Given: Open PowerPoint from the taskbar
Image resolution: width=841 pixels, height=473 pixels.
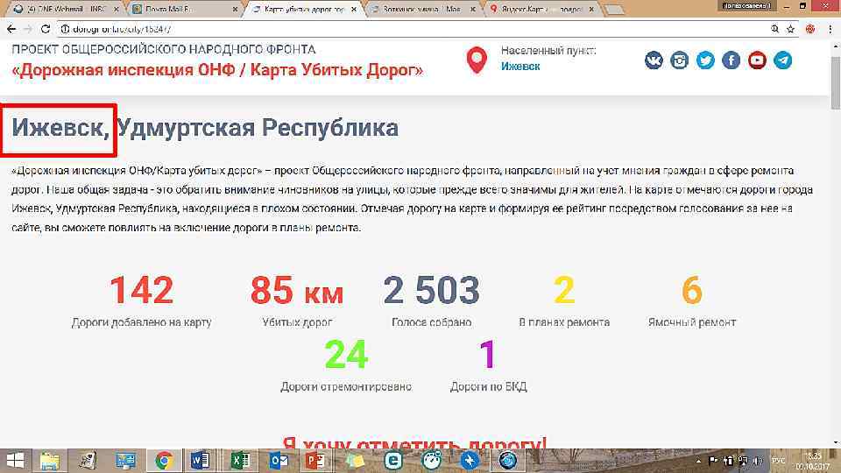Looking at the screenshot, I should click(314, 461).
